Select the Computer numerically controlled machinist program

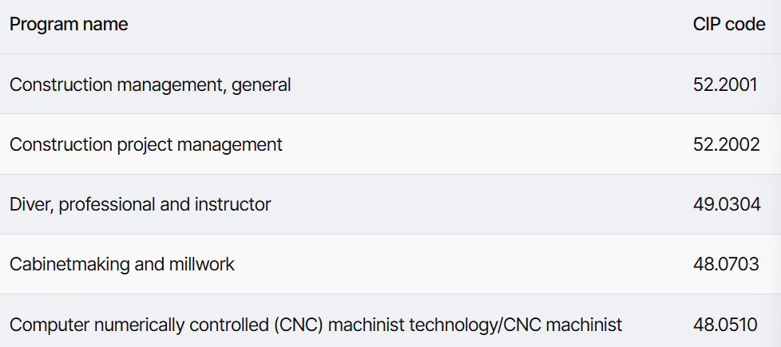click(x=315, y=325)
